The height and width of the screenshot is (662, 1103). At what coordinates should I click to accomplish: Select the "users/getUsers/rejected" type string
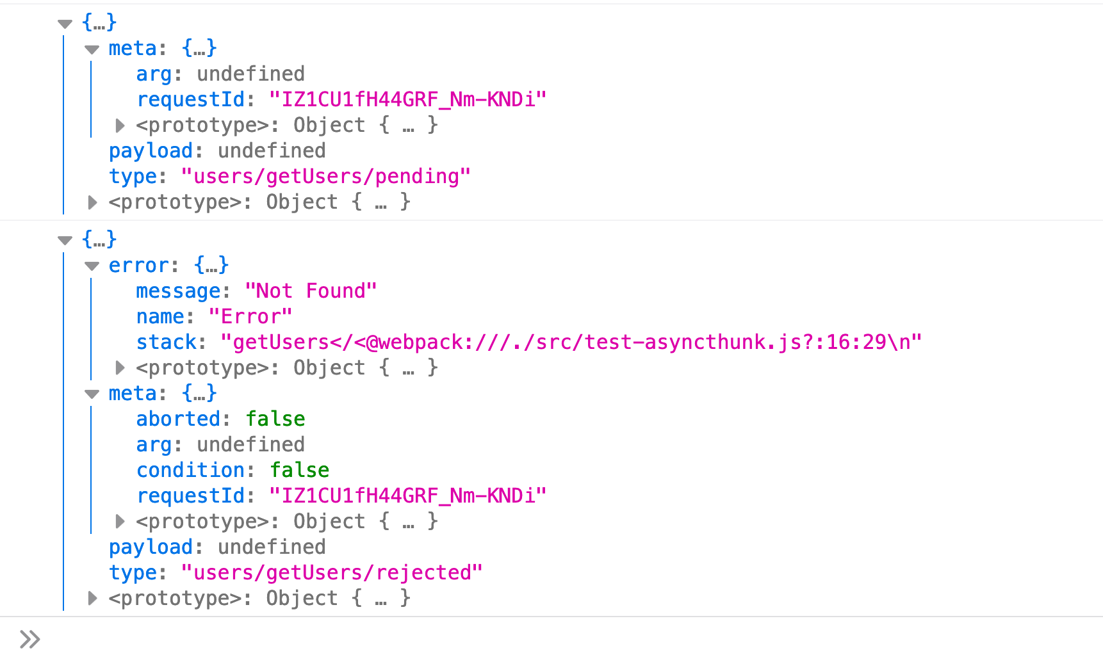click(x=332, y=572)
